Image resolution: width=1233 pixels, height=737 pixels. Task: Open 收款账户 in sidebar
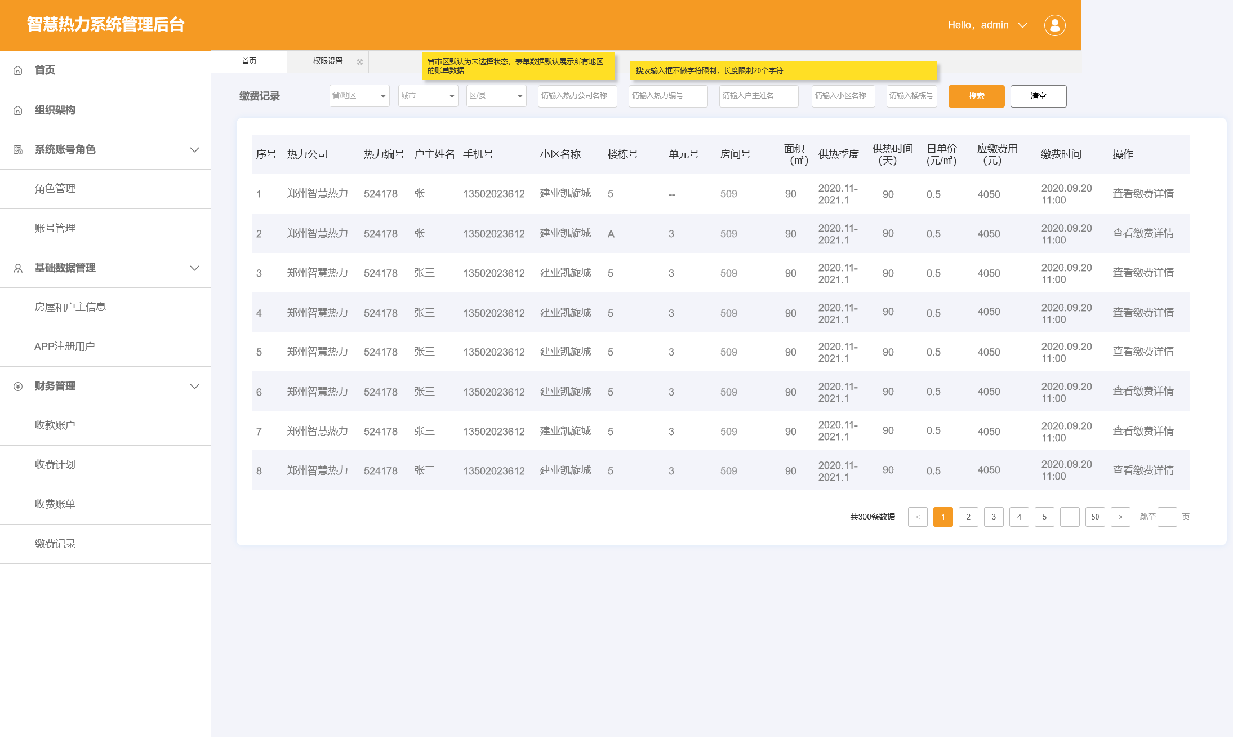pos(105,425)
